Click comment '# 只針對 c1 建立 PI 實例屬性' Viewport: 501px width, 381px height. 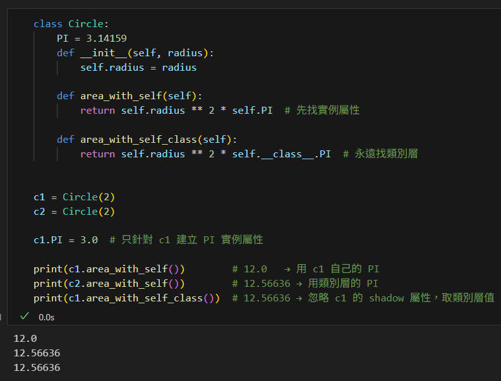pyautogui.click(x=186, y=240)
